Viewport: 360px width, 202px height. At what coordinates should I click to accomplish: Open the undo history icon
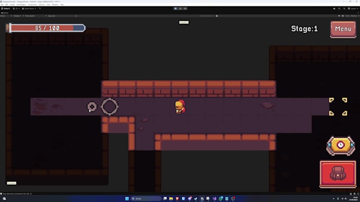coord(339,8)
